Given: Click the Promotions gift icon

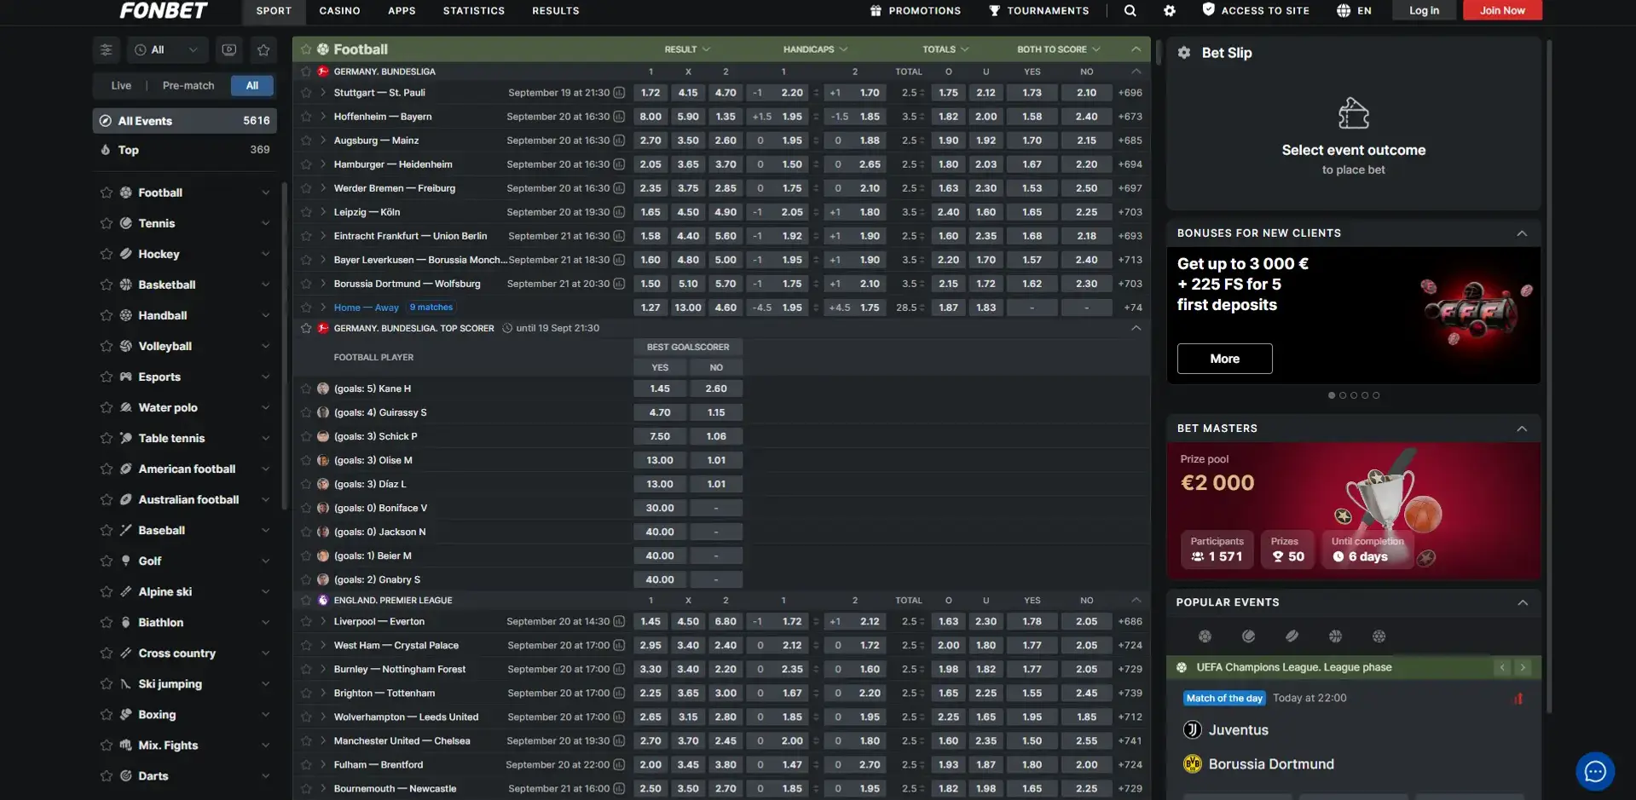Looking at the screenshot, I should pos(876,10).
